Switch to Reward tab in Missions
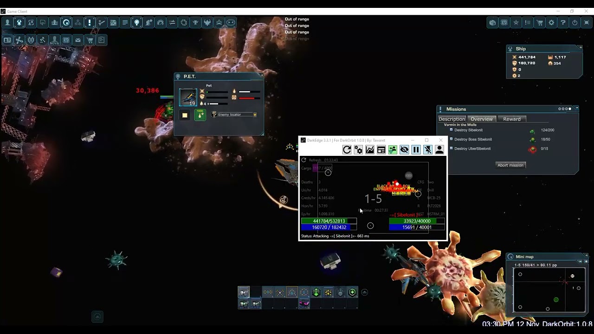Image resolution: width=594 pixels, height=334 pixels. [x=512, y=119]
